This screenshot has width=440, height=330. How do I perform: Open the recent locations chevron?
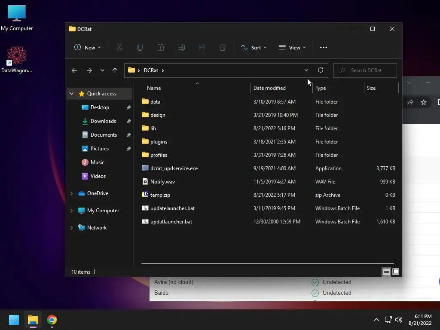pos(102,70)
